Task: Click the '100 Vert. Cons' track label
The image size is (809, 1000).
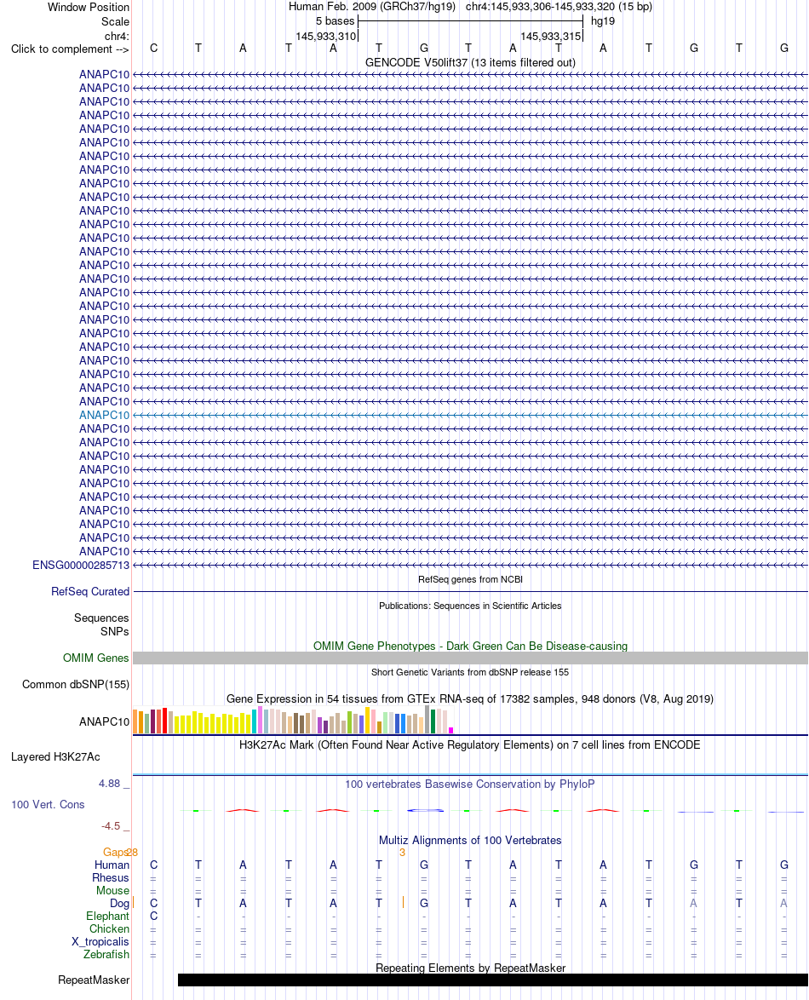Action: tap(48, 804)
